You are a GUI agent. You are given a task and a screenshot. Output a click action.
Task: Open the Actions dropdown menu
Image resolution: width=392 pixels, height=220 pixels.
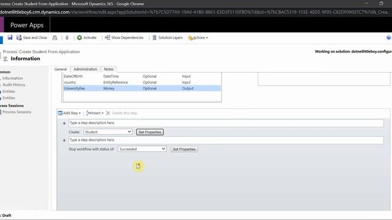click(198, 38)
